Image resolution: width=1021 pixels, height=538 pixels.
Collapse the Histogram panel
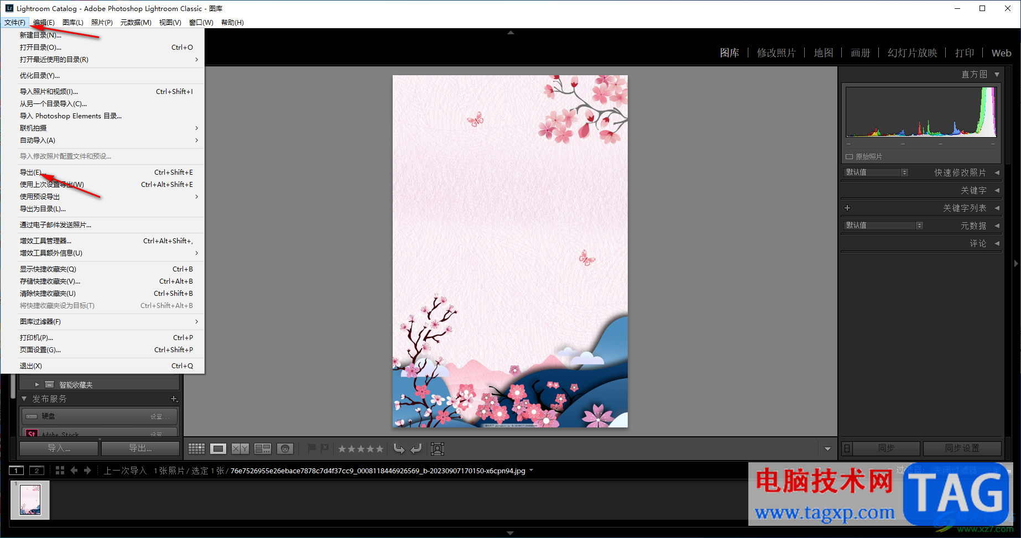click(x=997, y=74)
